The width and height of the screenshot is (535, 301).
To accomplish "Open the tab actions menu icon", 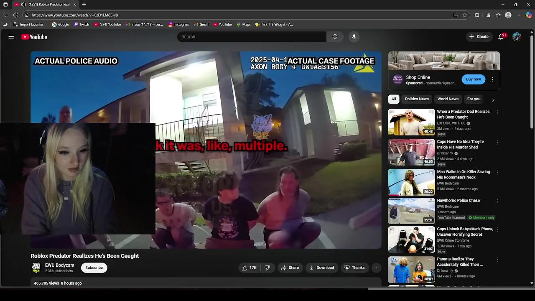I will [x=5, y=5].
